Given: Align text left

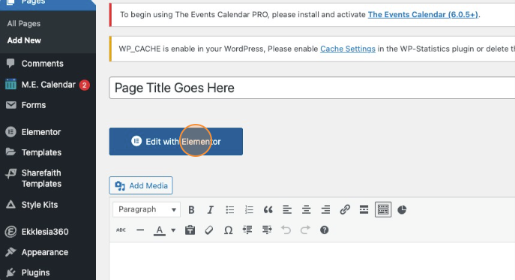Looking at the screenshot, I should click(x=287, y=209).
